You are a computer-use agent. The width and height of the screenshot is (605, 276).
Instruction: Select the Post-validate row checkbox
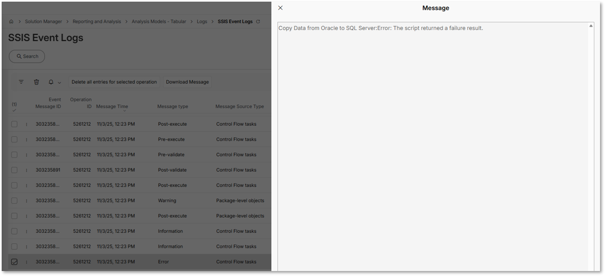point(14,170)
